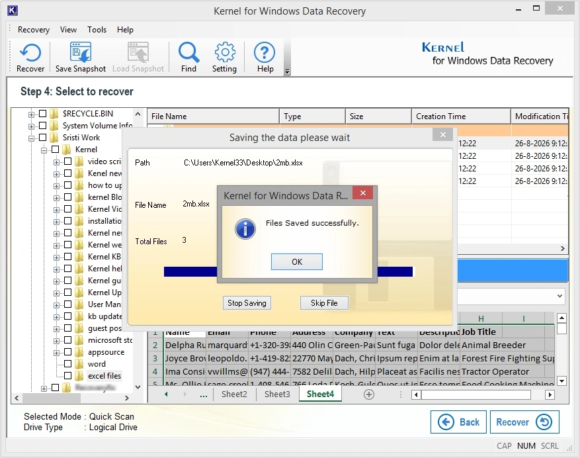Click the Type column header
The height and width of the screenshot is (458, 580).
312,116
